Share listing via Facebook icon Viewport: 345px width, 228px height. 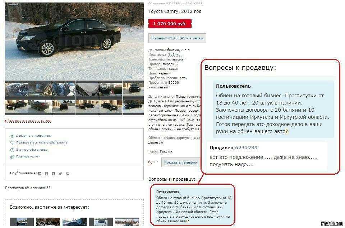(x=54, y=174)
